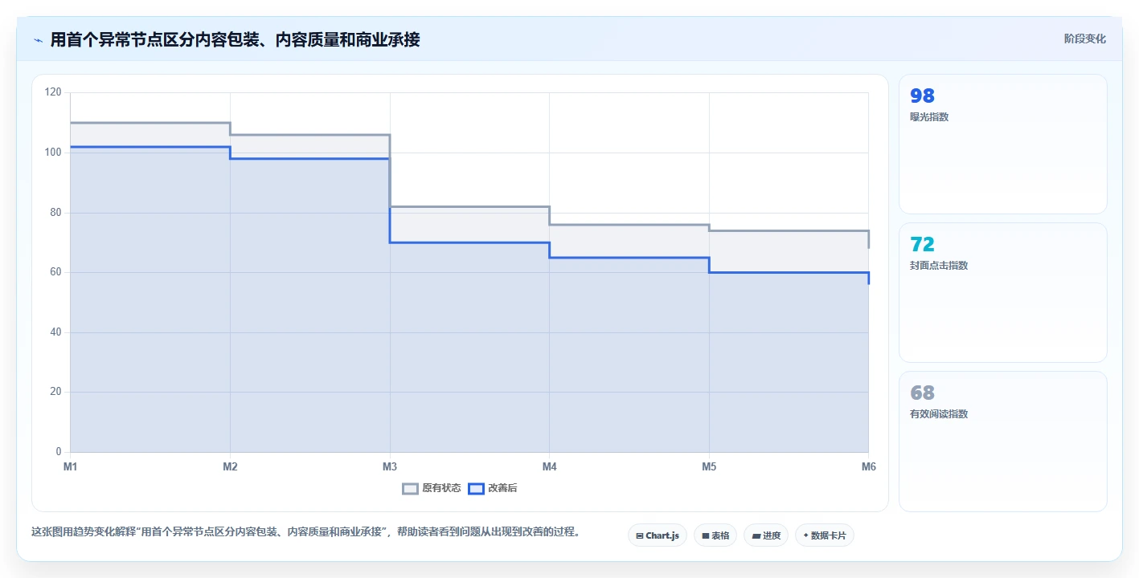Toggle the 改善后 legend item

pos(493,488)
